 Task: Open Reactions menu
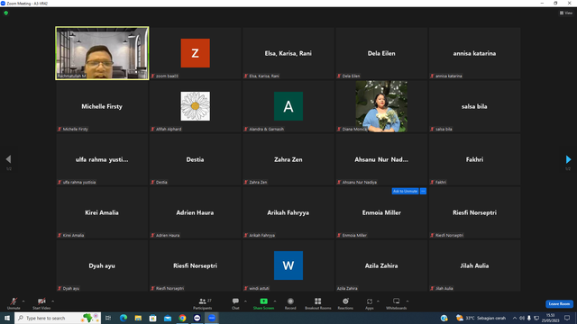tap(345, 303)
